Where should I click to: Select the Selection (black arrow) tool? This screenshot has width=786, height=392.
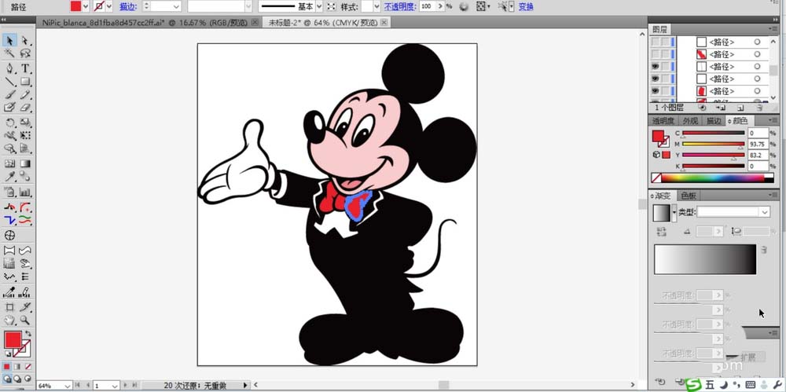[x=10, y=41]
